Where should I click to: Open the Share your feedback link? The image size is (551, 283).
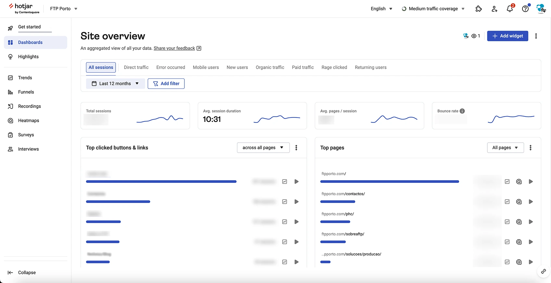click(x=174, y=48)
